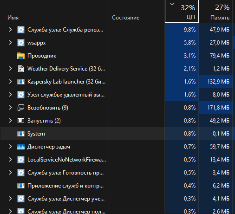Select the Приложение служб и контр... row
235x214 pixels.
(x=117, y=186)
